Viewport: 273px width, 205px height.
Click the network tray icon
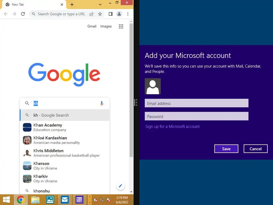102,200
